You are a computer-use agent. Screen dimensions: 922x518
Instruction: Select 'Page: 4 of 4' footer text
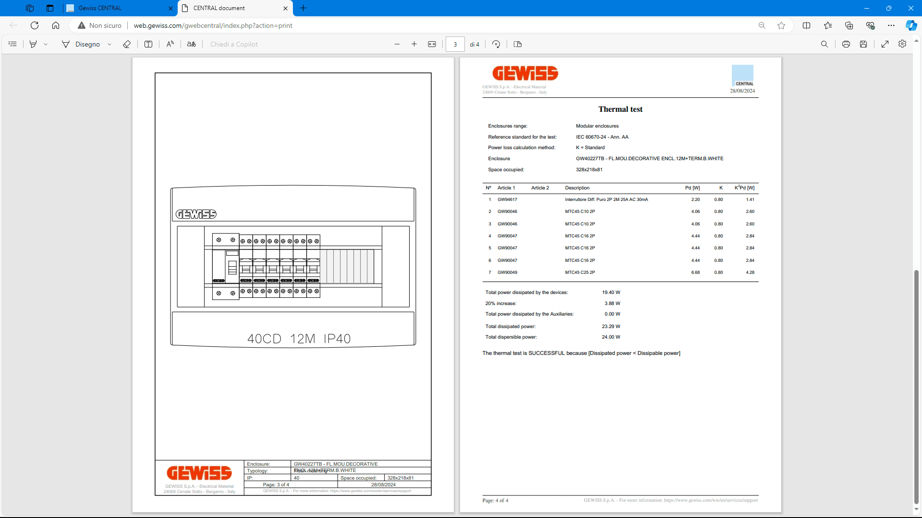[495, 500]
